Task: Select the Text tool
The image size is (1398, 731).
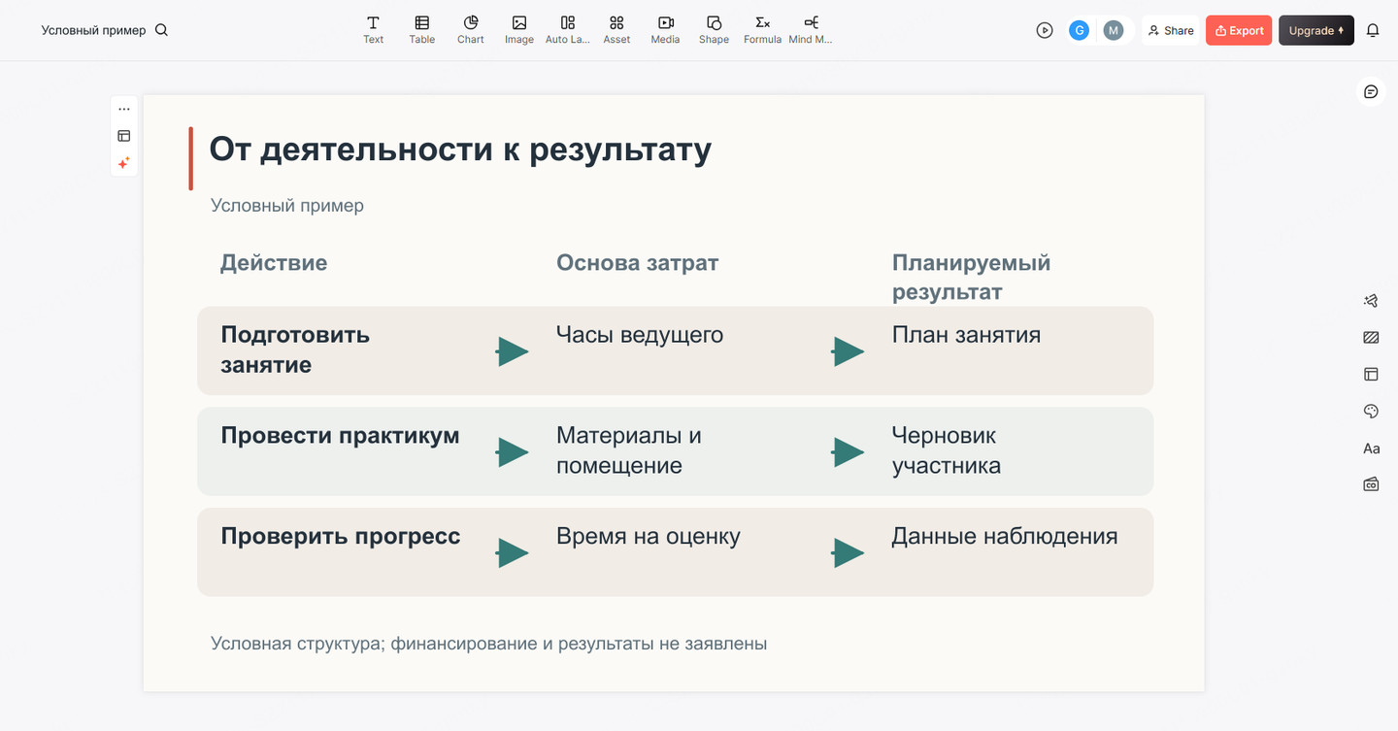Action: (373, 30)
